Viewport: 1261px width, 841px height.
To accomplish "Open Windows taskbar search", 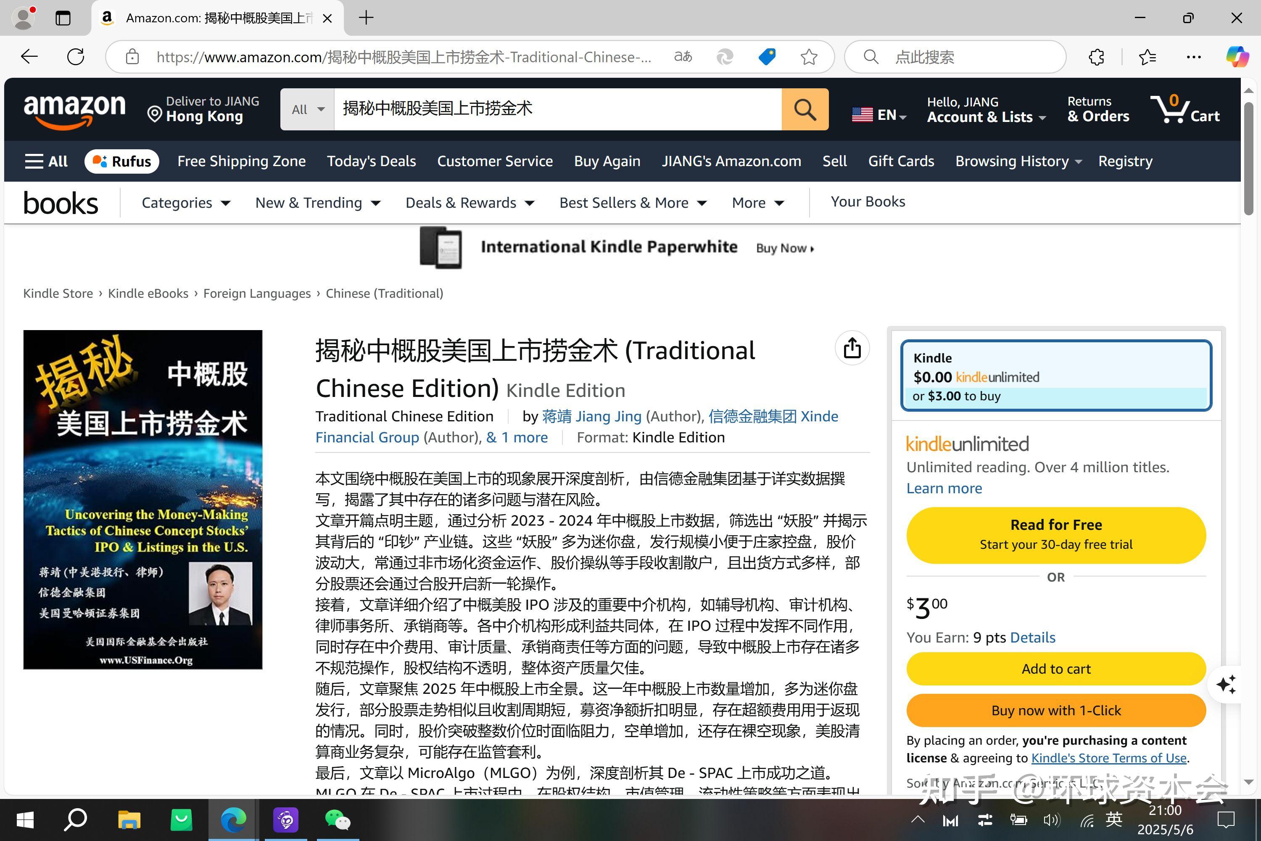I will [76, 820].
